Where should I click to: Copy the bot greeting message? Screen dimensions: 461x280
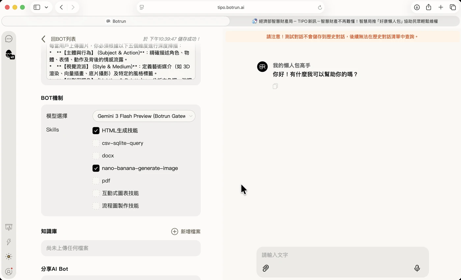[275, 86]
